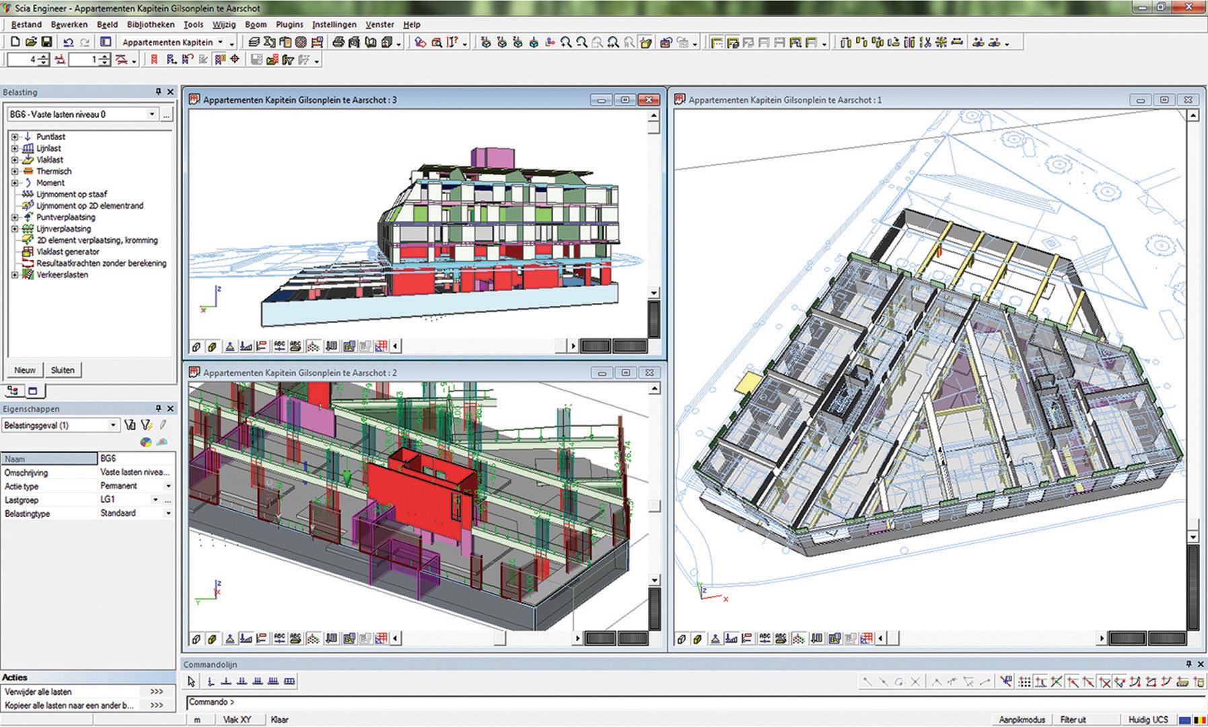This screenshot has height=727, width=1208.
Task: Click the Print icon on the toolbar
Action: click(x=337, y=42)
